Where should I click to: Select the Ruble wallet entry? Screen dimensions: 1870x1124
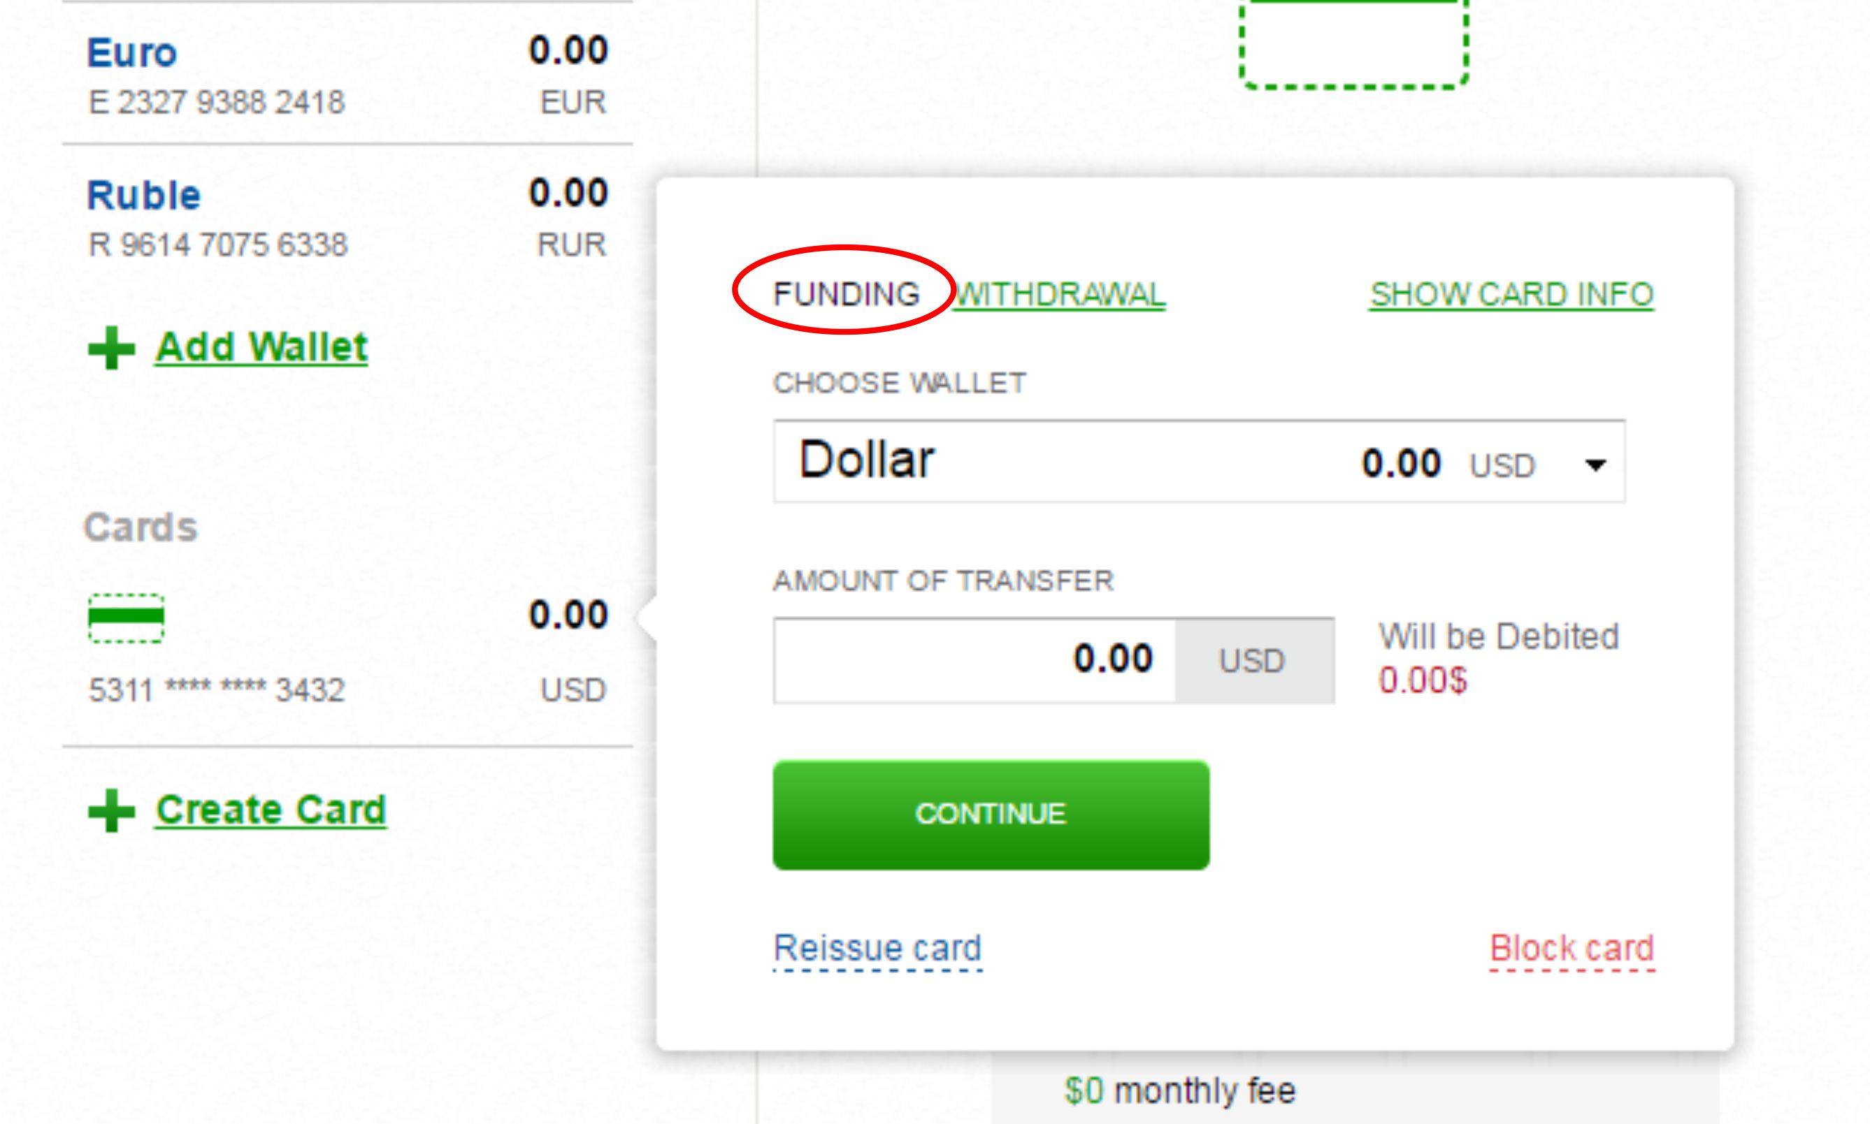347,218
